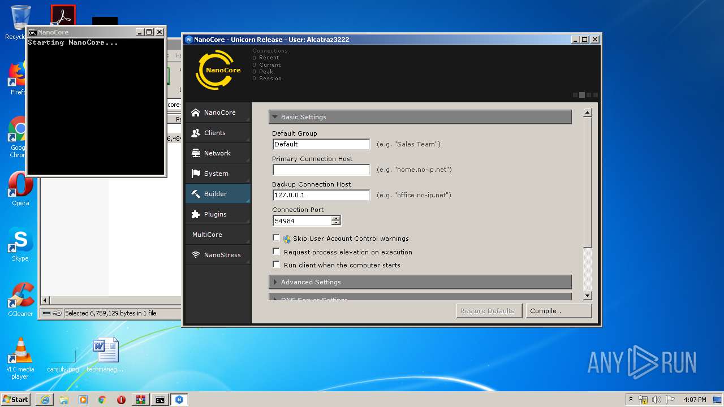Open Windows Explorer from the taskbar

tap(64, 400)
